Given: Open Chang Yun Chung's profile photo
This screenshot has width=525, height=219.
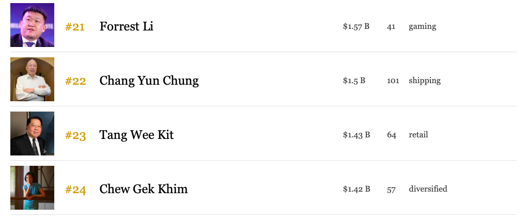Looking at the screenshot, I should pyautogui.click(x=32, y=80).
